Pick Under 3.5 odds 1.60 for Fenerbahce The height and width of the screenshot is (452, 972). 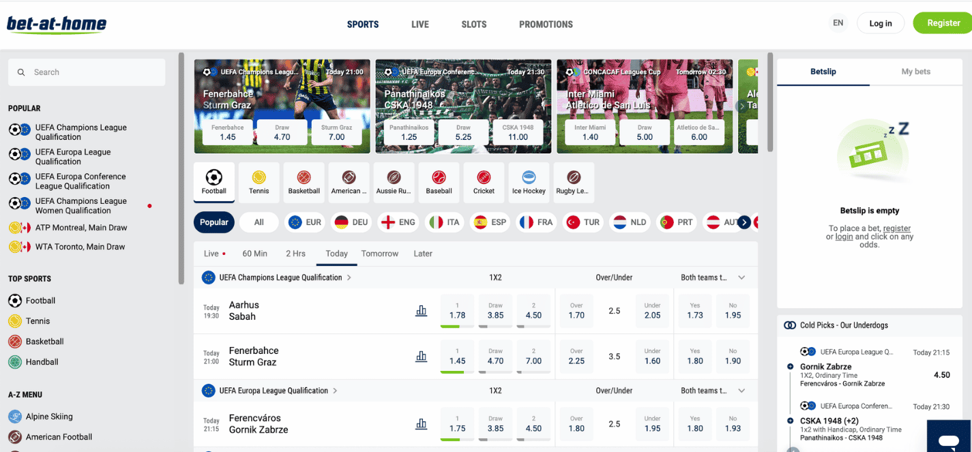[653, 357]
